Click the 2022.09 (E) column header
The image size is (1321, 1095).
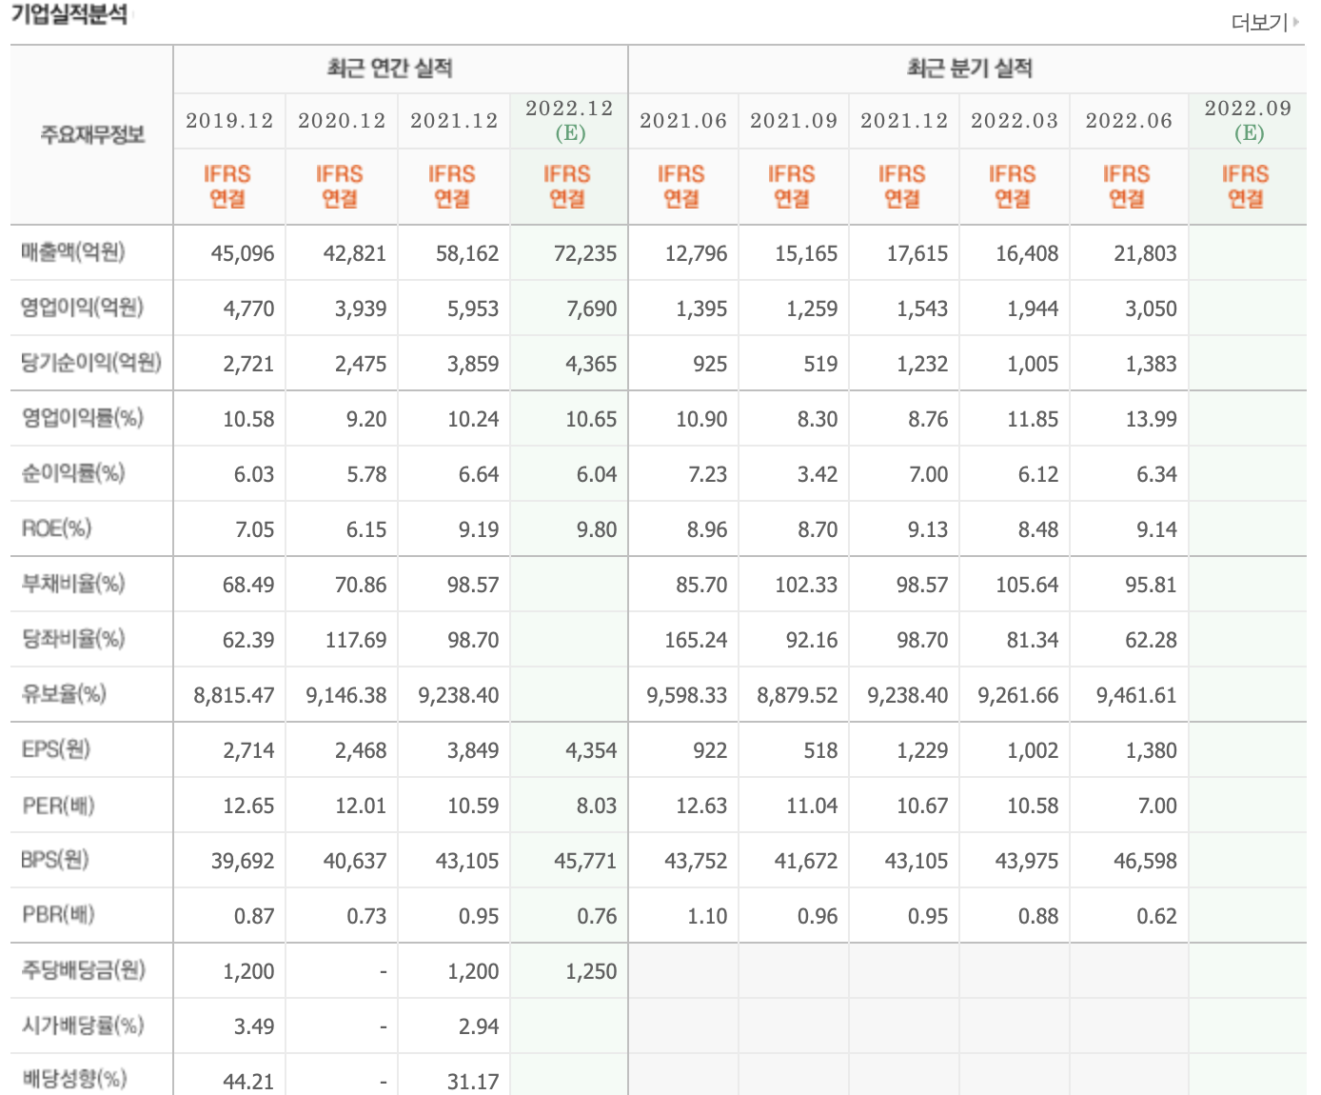tap(1248, 120)
